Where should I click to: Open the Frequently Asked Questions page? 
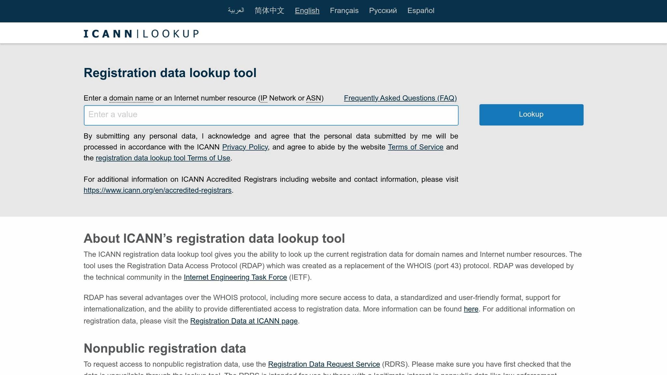(400, 98)
